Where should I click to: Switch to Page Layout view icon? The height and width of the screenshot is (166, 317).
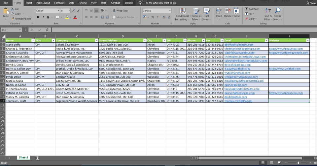[x=271, y=163]
